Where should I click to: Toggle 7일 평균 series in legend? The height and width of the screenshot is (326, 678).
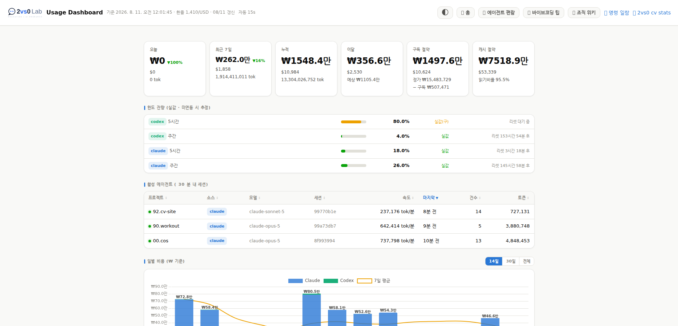pos(373,281)
